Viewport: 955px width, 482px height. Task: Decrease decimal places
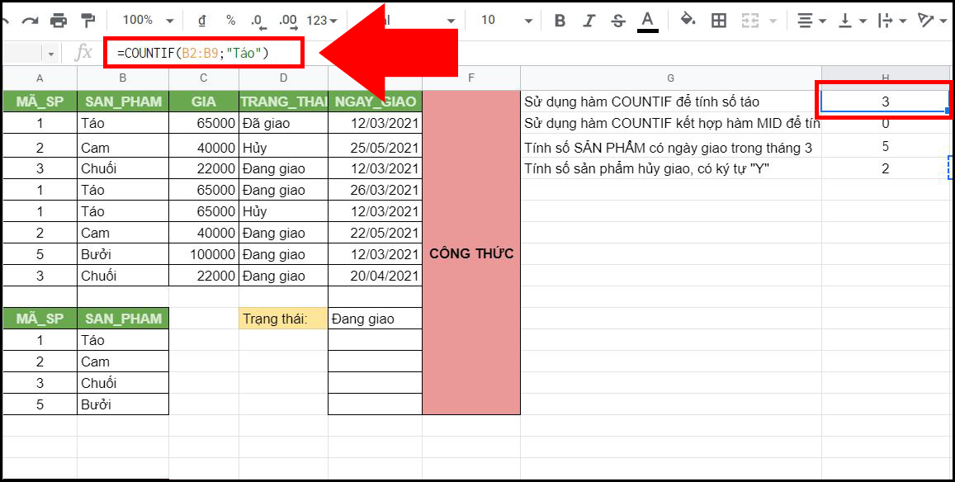tap(258, 20)
